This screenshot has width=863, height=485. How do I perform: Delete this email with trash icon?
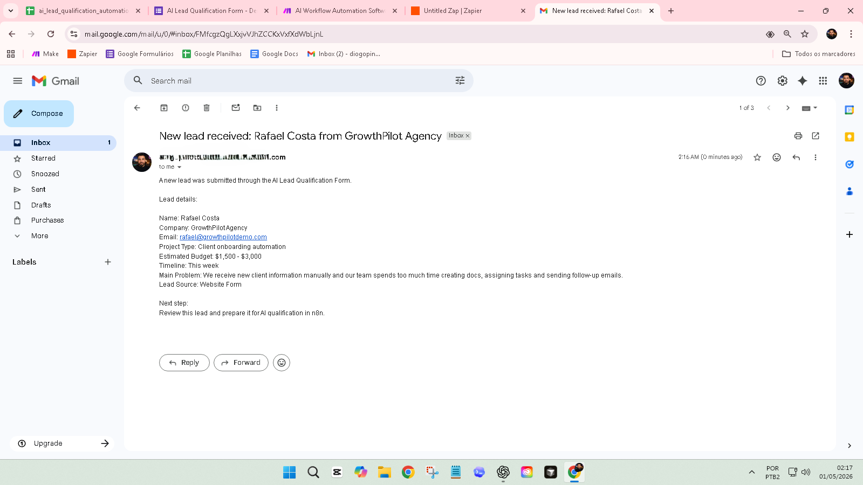pos(207,108)
